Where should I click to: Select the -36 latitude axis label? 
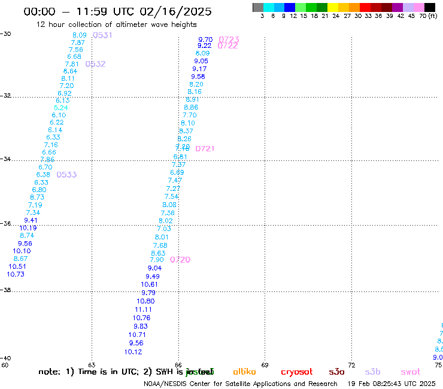(5, 223)
